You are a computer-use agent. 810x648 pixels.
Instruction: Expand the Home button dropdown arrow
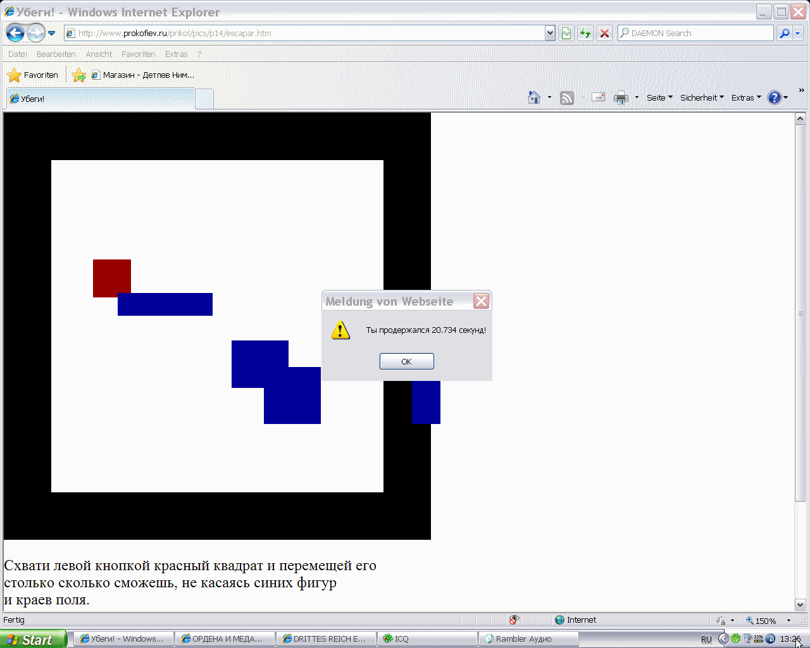549,97
